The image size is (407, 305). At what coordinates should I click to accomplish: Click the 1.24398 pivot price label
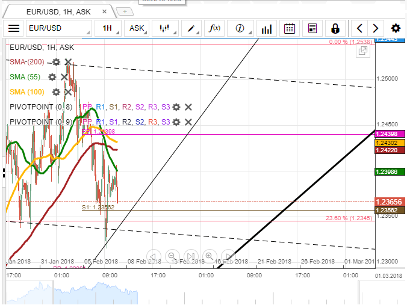point(390,134)
